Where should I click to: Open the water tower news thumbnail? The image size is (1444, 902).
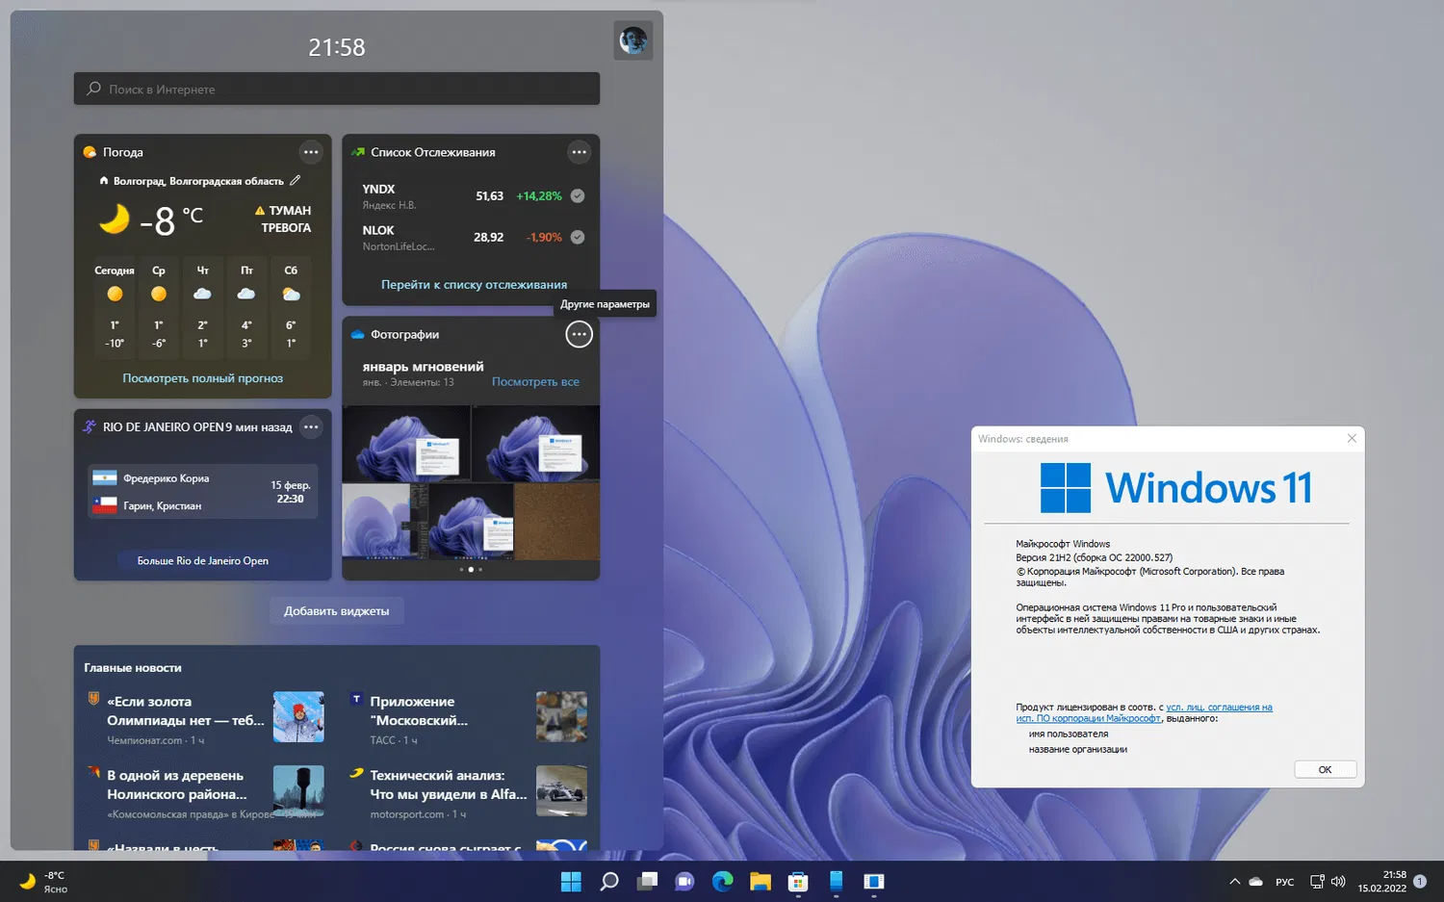pos(298,790)
